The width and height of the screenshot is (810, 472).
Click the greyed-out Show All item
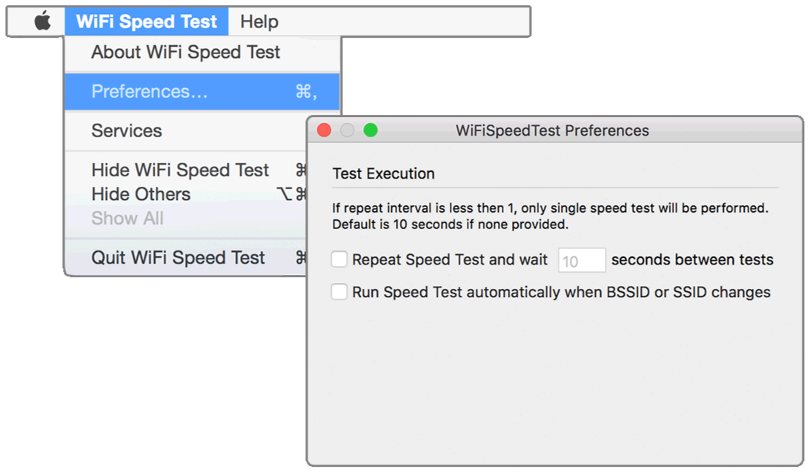(x=127, y=219)
